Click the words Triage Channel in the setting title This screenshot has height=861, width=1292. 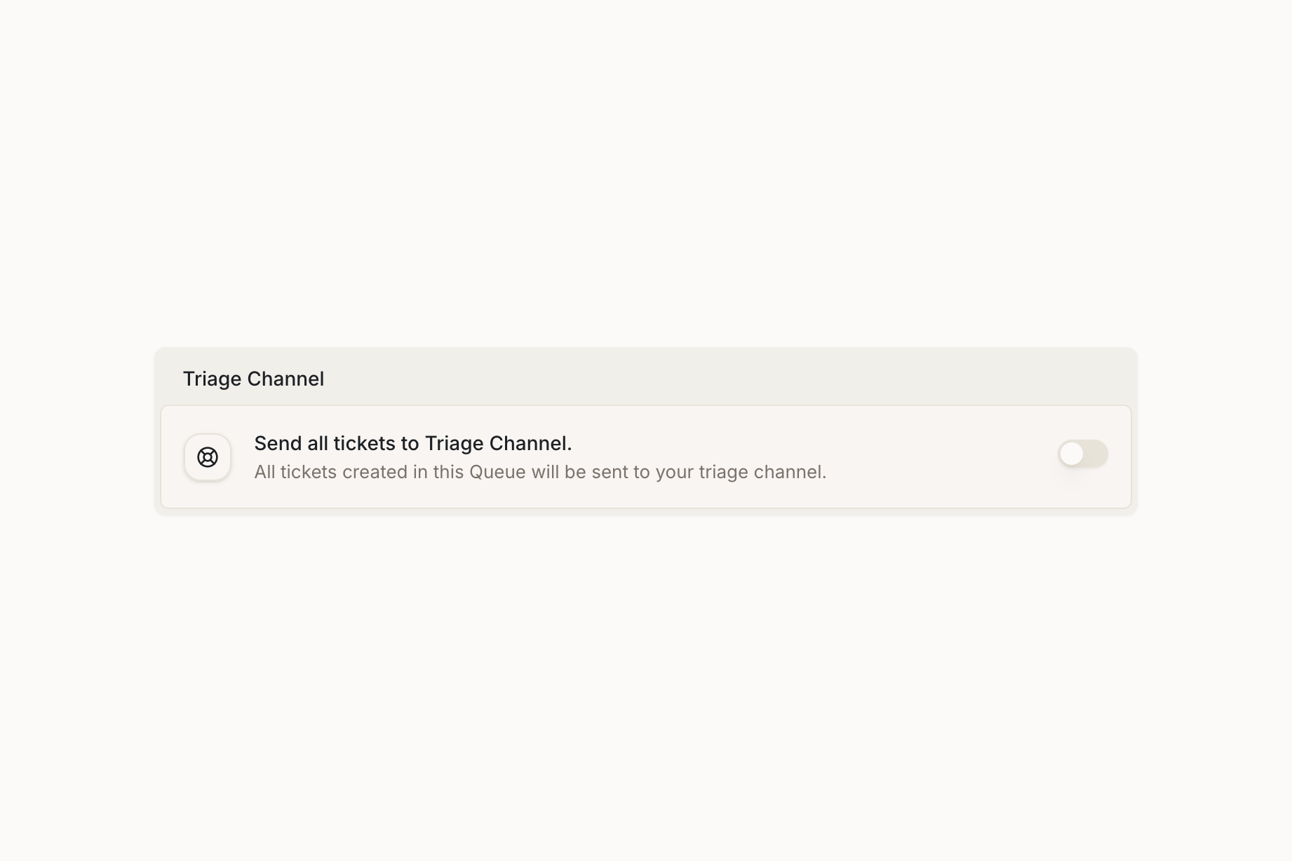pos(497,443)
